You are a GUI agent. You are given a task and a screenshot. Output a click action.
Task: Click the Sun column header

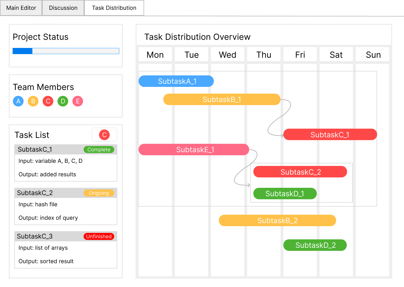click(x=373, y=54)
